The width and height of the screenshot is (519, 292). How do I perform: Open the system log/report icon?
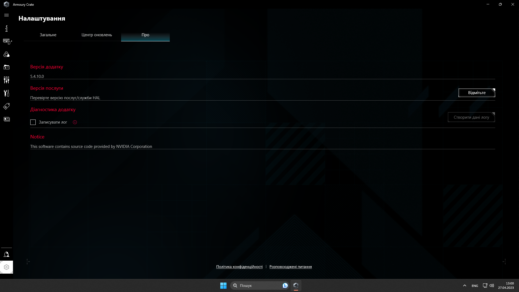[x=6, y=119]
